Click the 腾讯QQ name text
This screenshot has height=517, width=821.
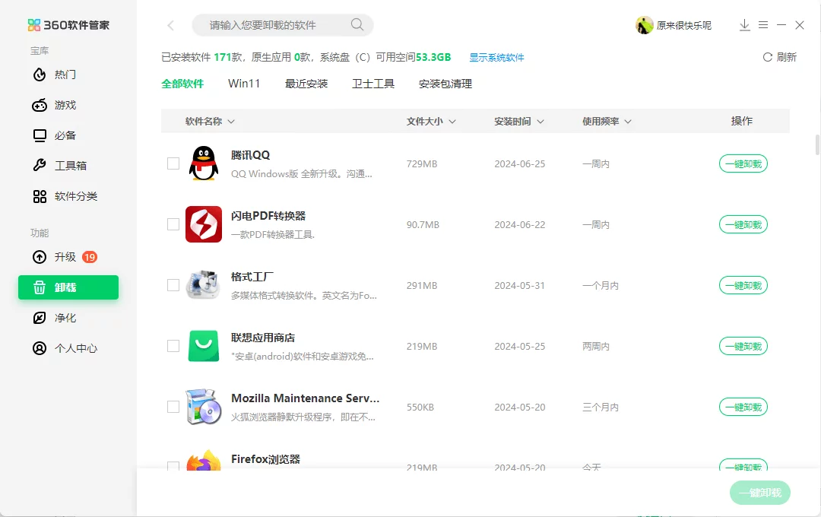(250, 155)
